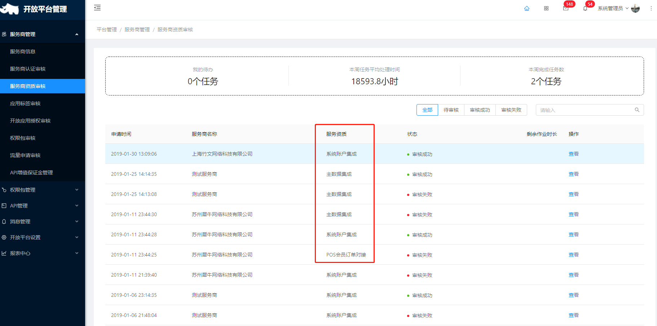Open mail inbox with 148 badge
Screen dimensions: 657x326
(566, 8)
